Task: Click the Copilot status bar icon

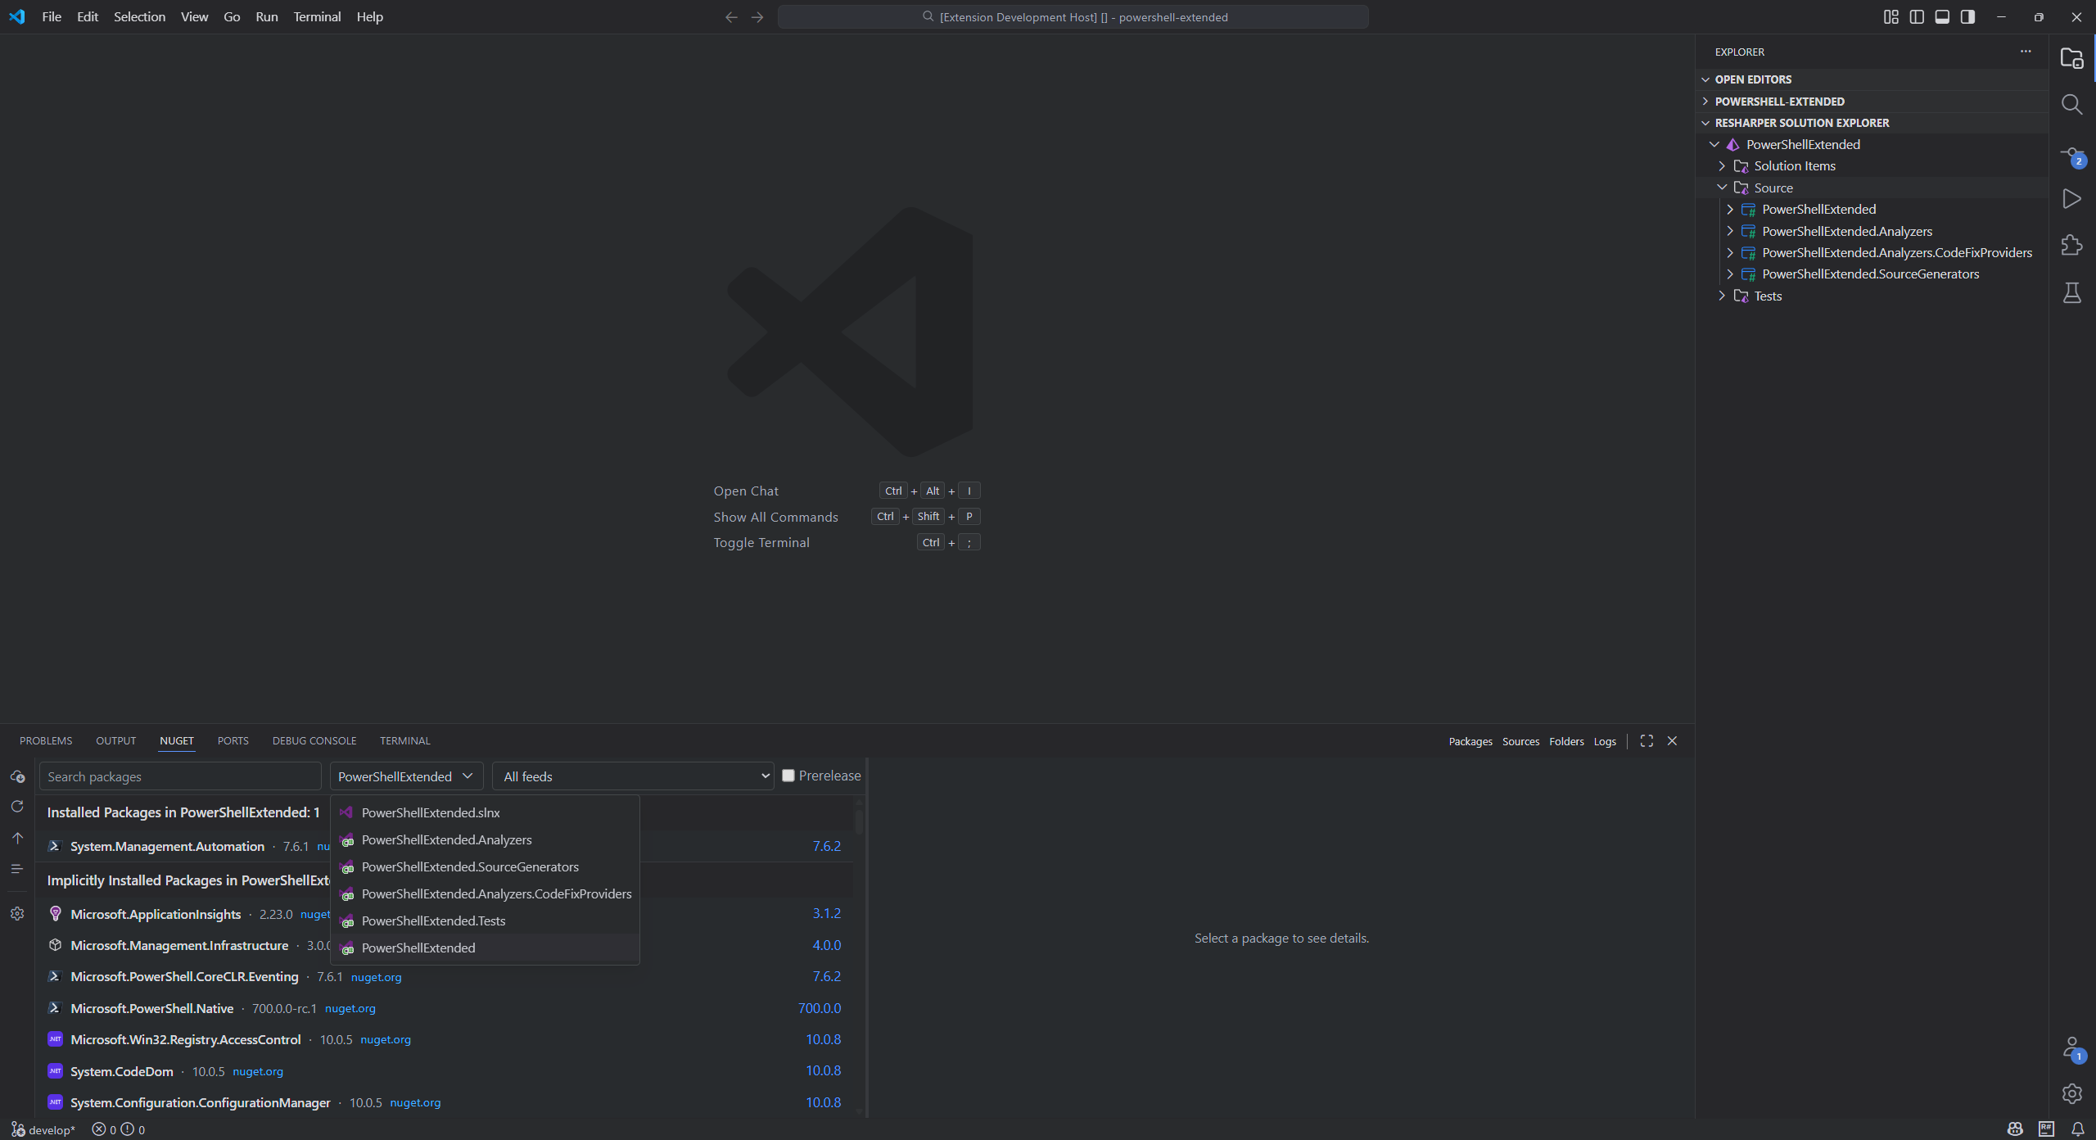Action: point(2015,1129)
